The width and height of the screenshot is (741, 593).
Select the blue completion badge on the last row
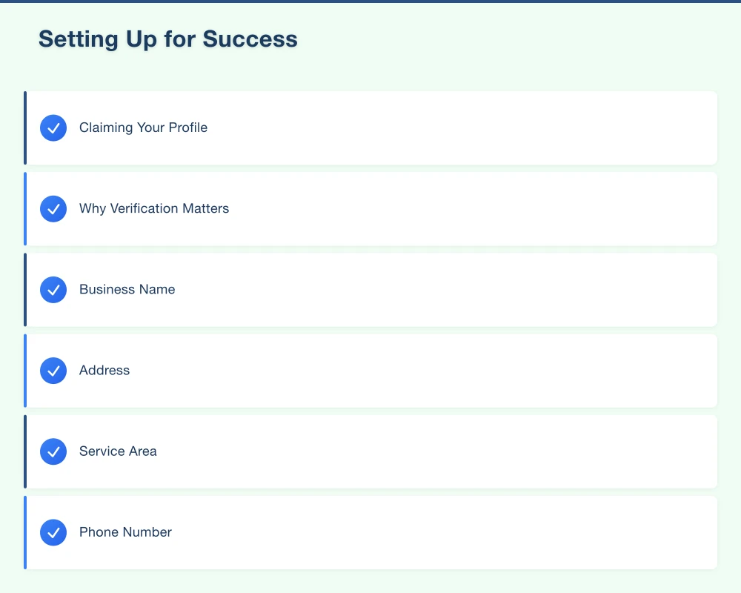53,532
